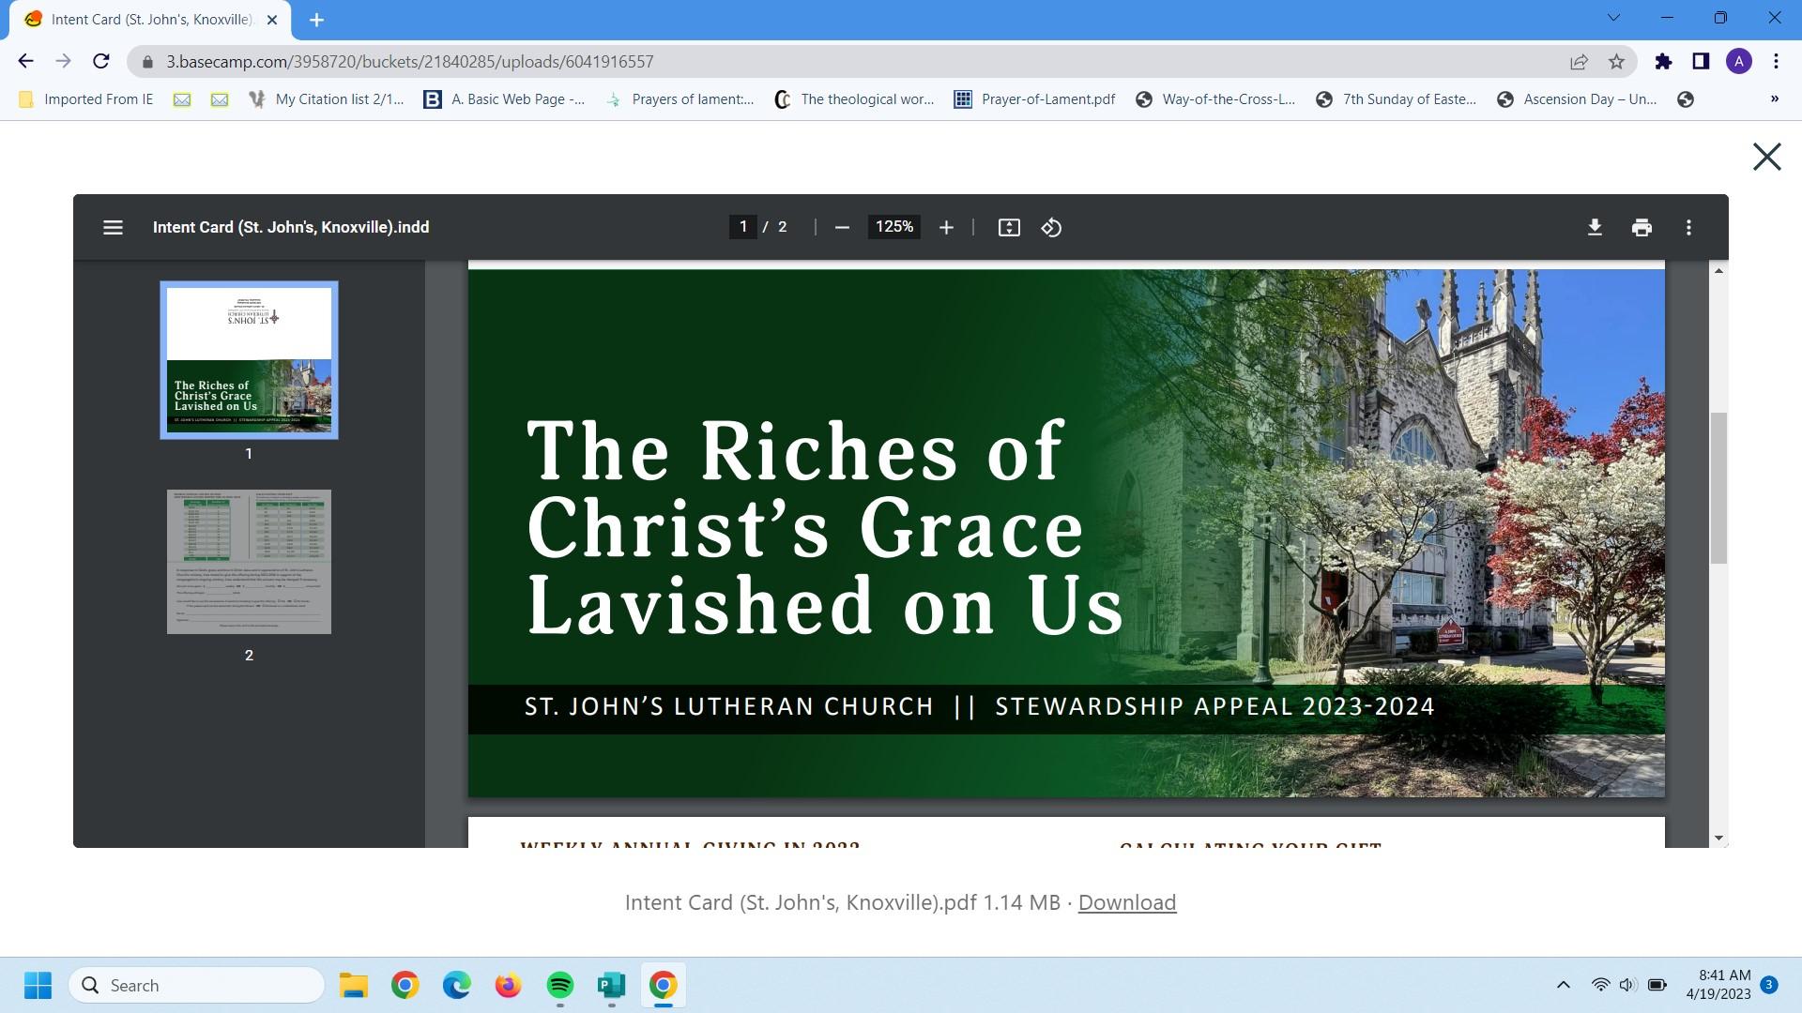Show more bookmarks chevron
Screen dimensions: 1802x1013
[1774, 99]
